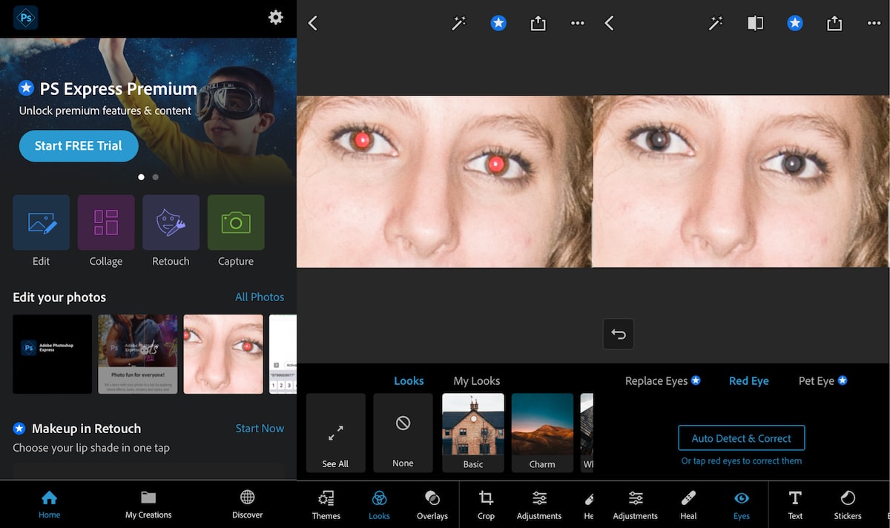Toggle the before/after compare icon
Screen dimensions: 890x528
point(755,24)
